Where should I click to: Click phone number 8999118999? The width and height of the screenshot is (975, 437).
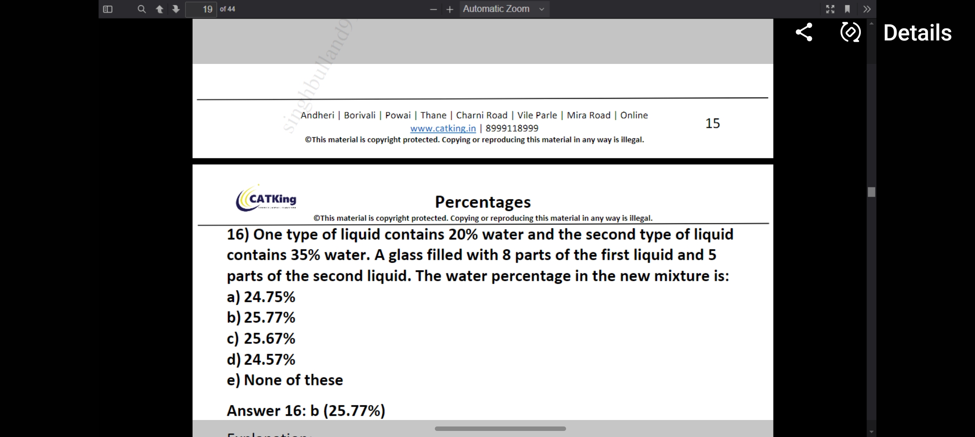(512, 128)
